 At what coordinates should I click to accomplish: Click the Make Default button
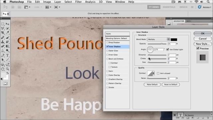(152, 84)
